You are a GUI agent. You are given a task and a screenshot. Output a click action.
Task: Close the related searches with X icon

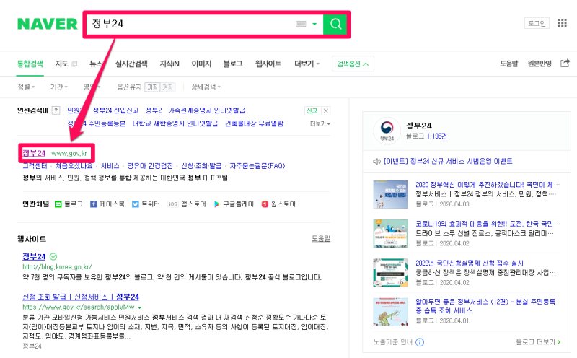(326, 110)
